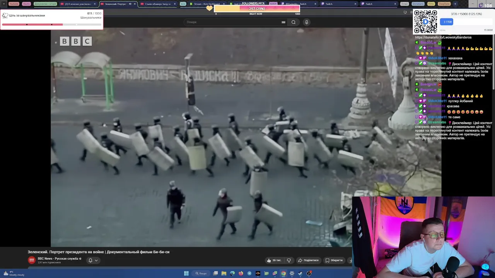This screenshot has height=278, width=495.
Task: Switch to the В поисках участковая tab
Action: coord(78,4)
